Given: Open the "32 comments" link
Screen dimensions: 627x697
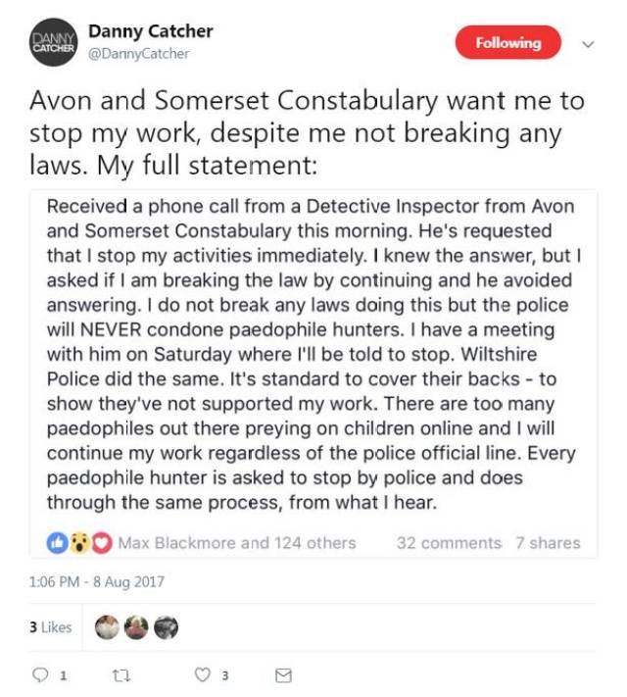Looking at the screenshot, I should (x=449, y=542).
